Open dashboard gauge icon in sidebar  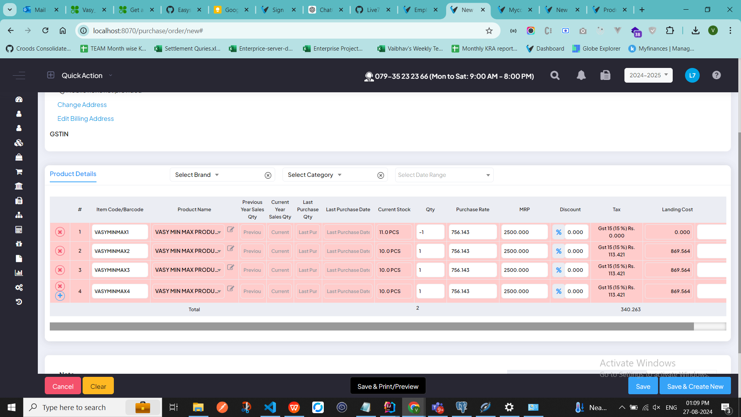[19, 99]
